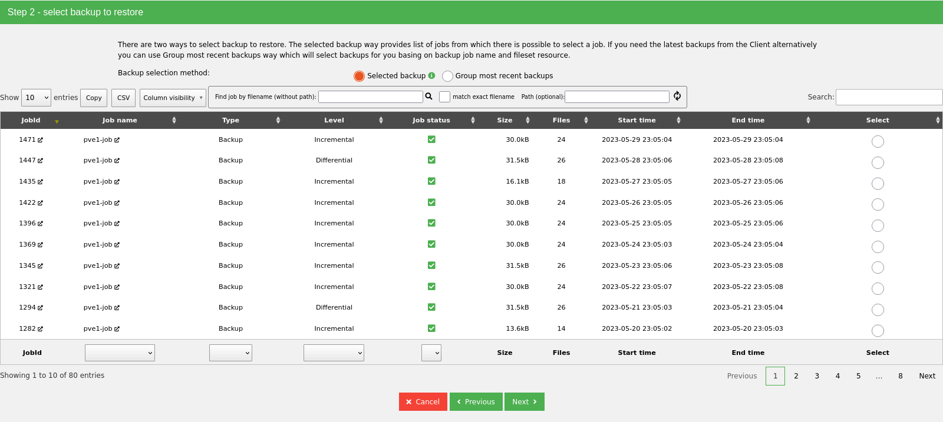Open the Level filter dropdown in footer
This screenshot has width=943, height=422.
(x=334, y=353)
